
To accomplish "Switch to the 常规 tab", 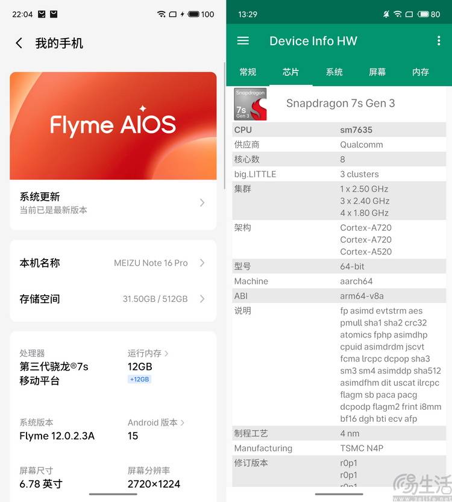I will (x=248, y=72).
